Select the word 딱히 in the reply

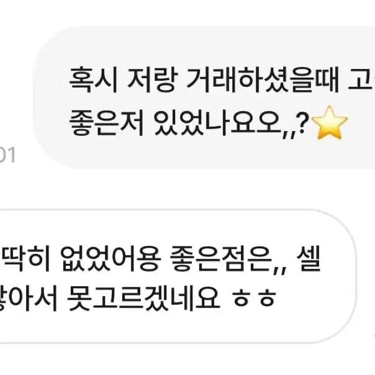coord(25,260)
